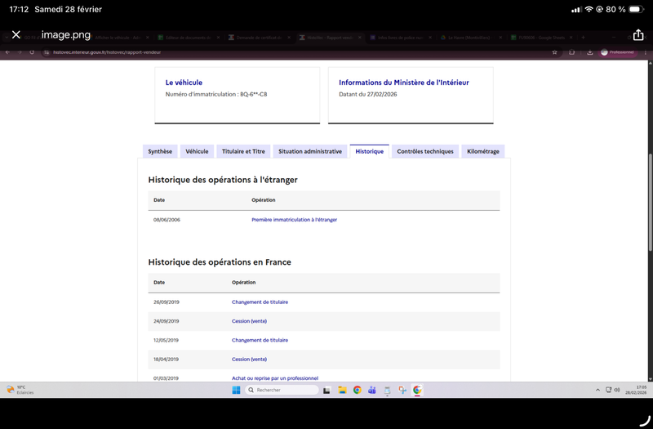
Task: Click the Task View icon on taskbar
Action: coord(326,390)
